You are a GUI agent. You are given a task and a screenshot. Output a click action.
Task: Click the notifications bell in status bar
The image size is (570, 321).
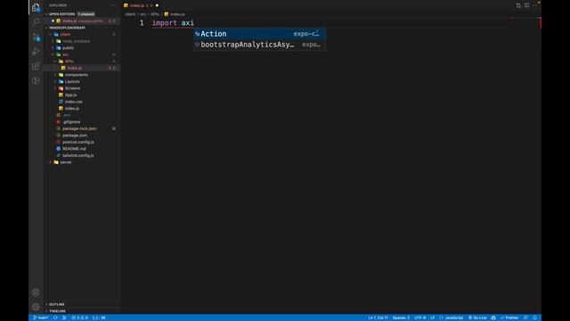click(534, 317)
